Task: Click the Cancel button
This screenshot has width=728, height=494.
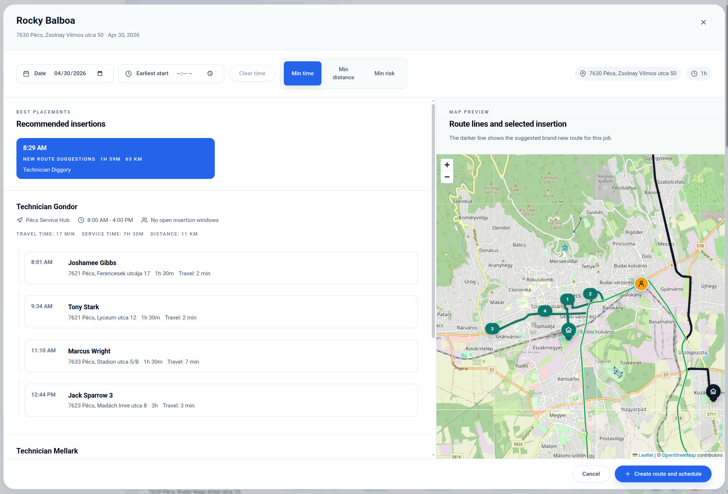Action: click(x=591, y=474)
